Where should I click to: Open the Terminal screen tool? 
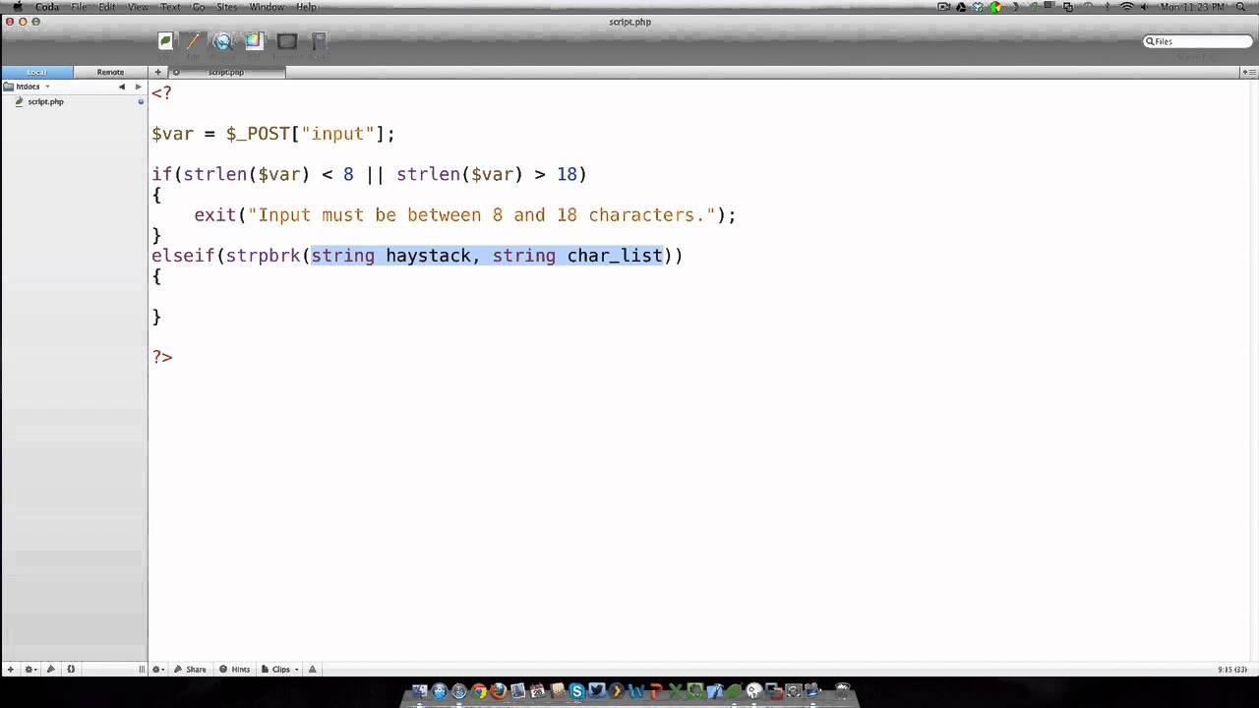coord(286,41)
